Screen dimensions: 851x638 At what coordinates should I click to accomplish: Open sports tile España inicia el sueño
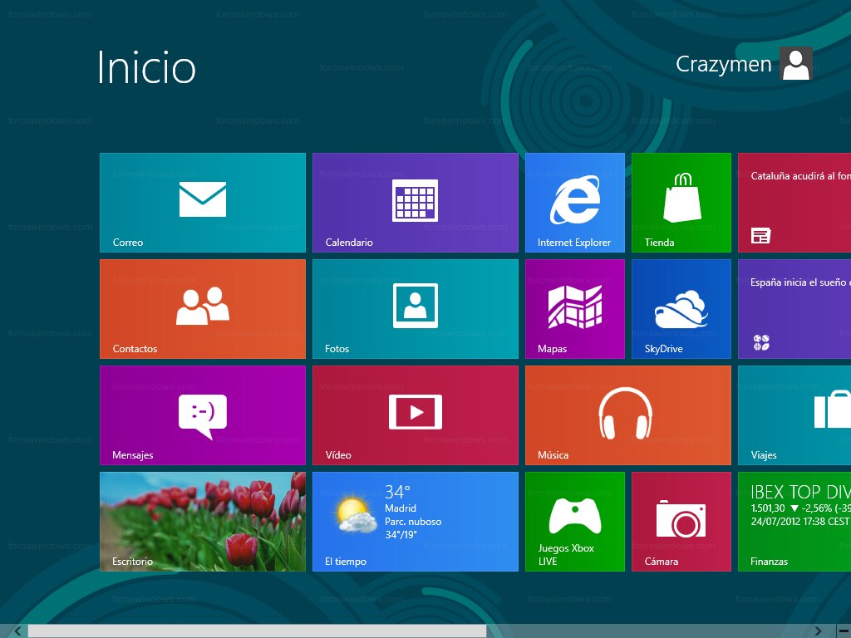pos(794,309)
